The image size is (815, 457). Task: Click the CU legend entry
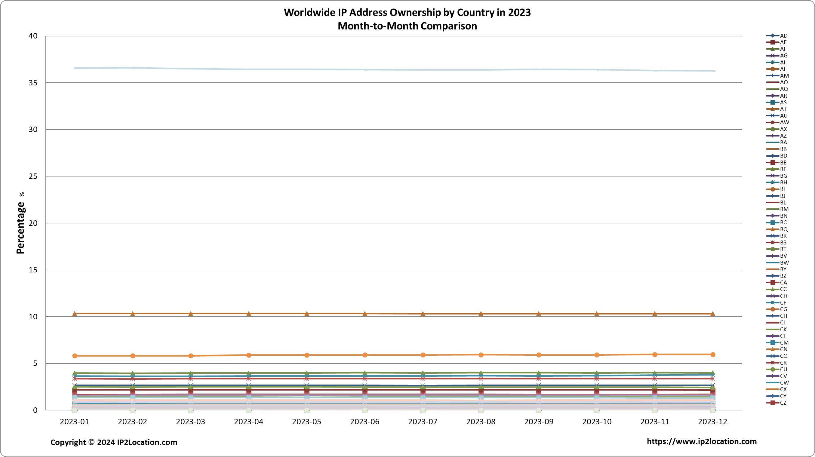point(777,370)
